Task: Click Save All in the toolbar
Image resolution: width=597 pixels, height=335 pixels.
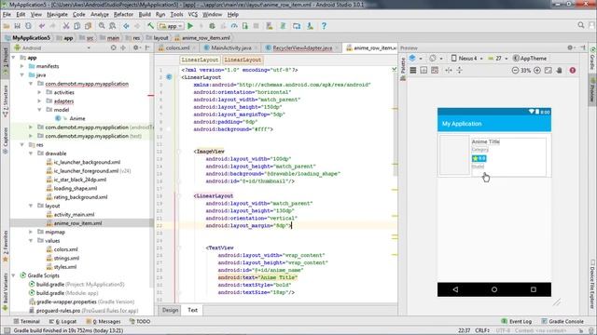Action: pyautogui.click(x=17, y=26)
